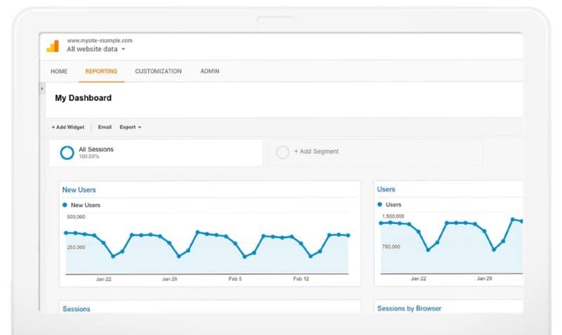Click the empty Add Segment circle icon

click(x=282, y=152)
